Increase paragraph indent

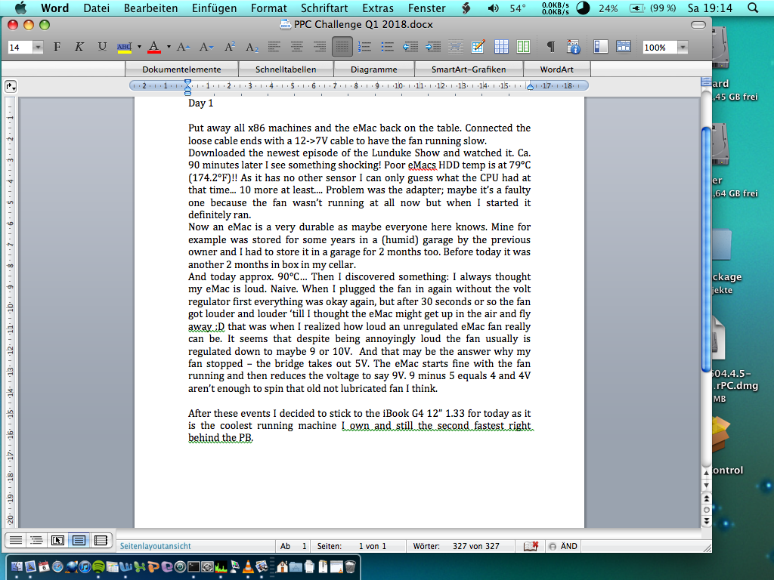pyautogui.click(x=433, y=47)
